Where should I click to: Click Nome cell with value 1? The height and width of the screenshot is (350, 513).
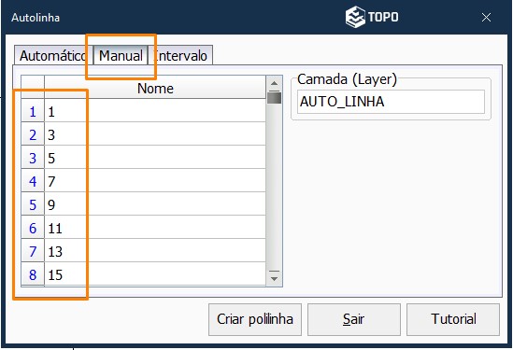[x=155, y=110]
